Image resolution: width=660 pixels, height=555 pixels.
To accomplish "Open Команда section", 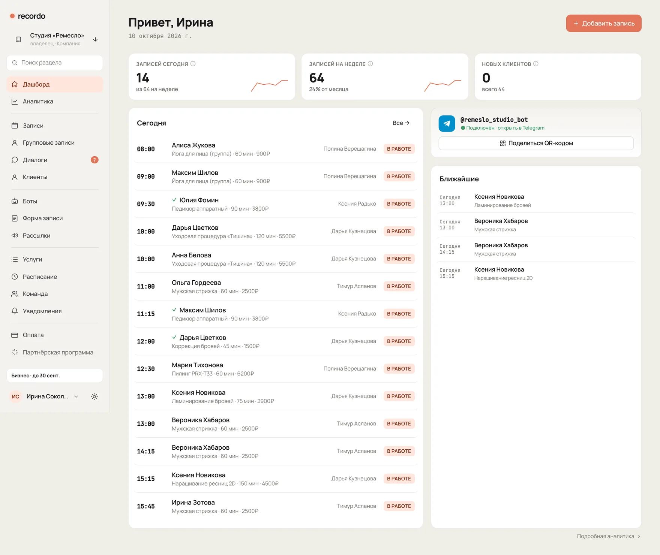I will [x=55, y=294].
